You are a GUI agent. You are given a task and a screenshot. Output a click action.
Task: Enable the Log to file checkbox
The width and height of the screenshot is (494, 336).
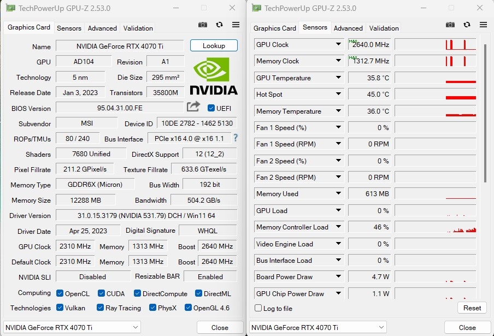[258, 308]
